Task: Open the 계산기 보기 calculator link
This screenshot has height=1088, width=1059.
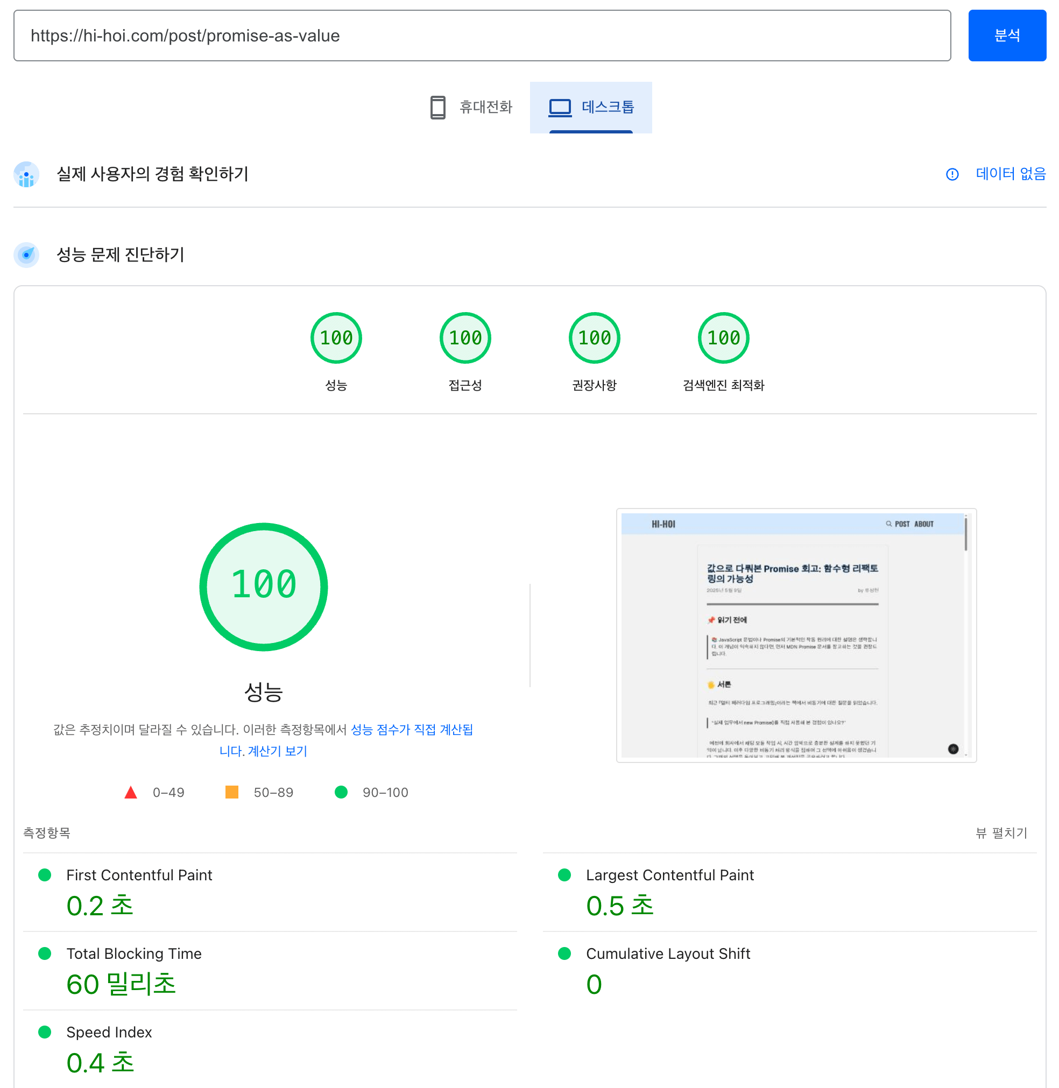Action: 277,751
